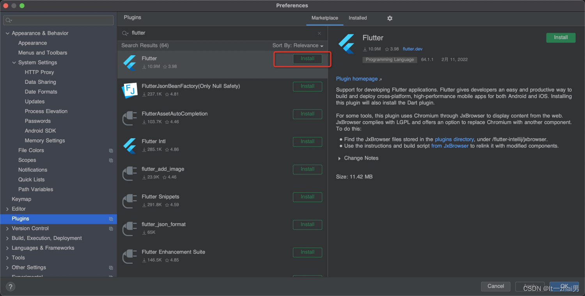
Task: Click the help question mark button
Action: (10, 287)
